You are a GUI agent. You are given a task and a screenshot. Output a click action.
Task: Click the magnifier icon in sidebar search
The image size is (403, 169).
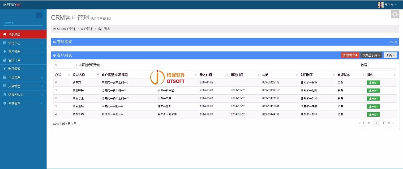click(x=41, y=23)
